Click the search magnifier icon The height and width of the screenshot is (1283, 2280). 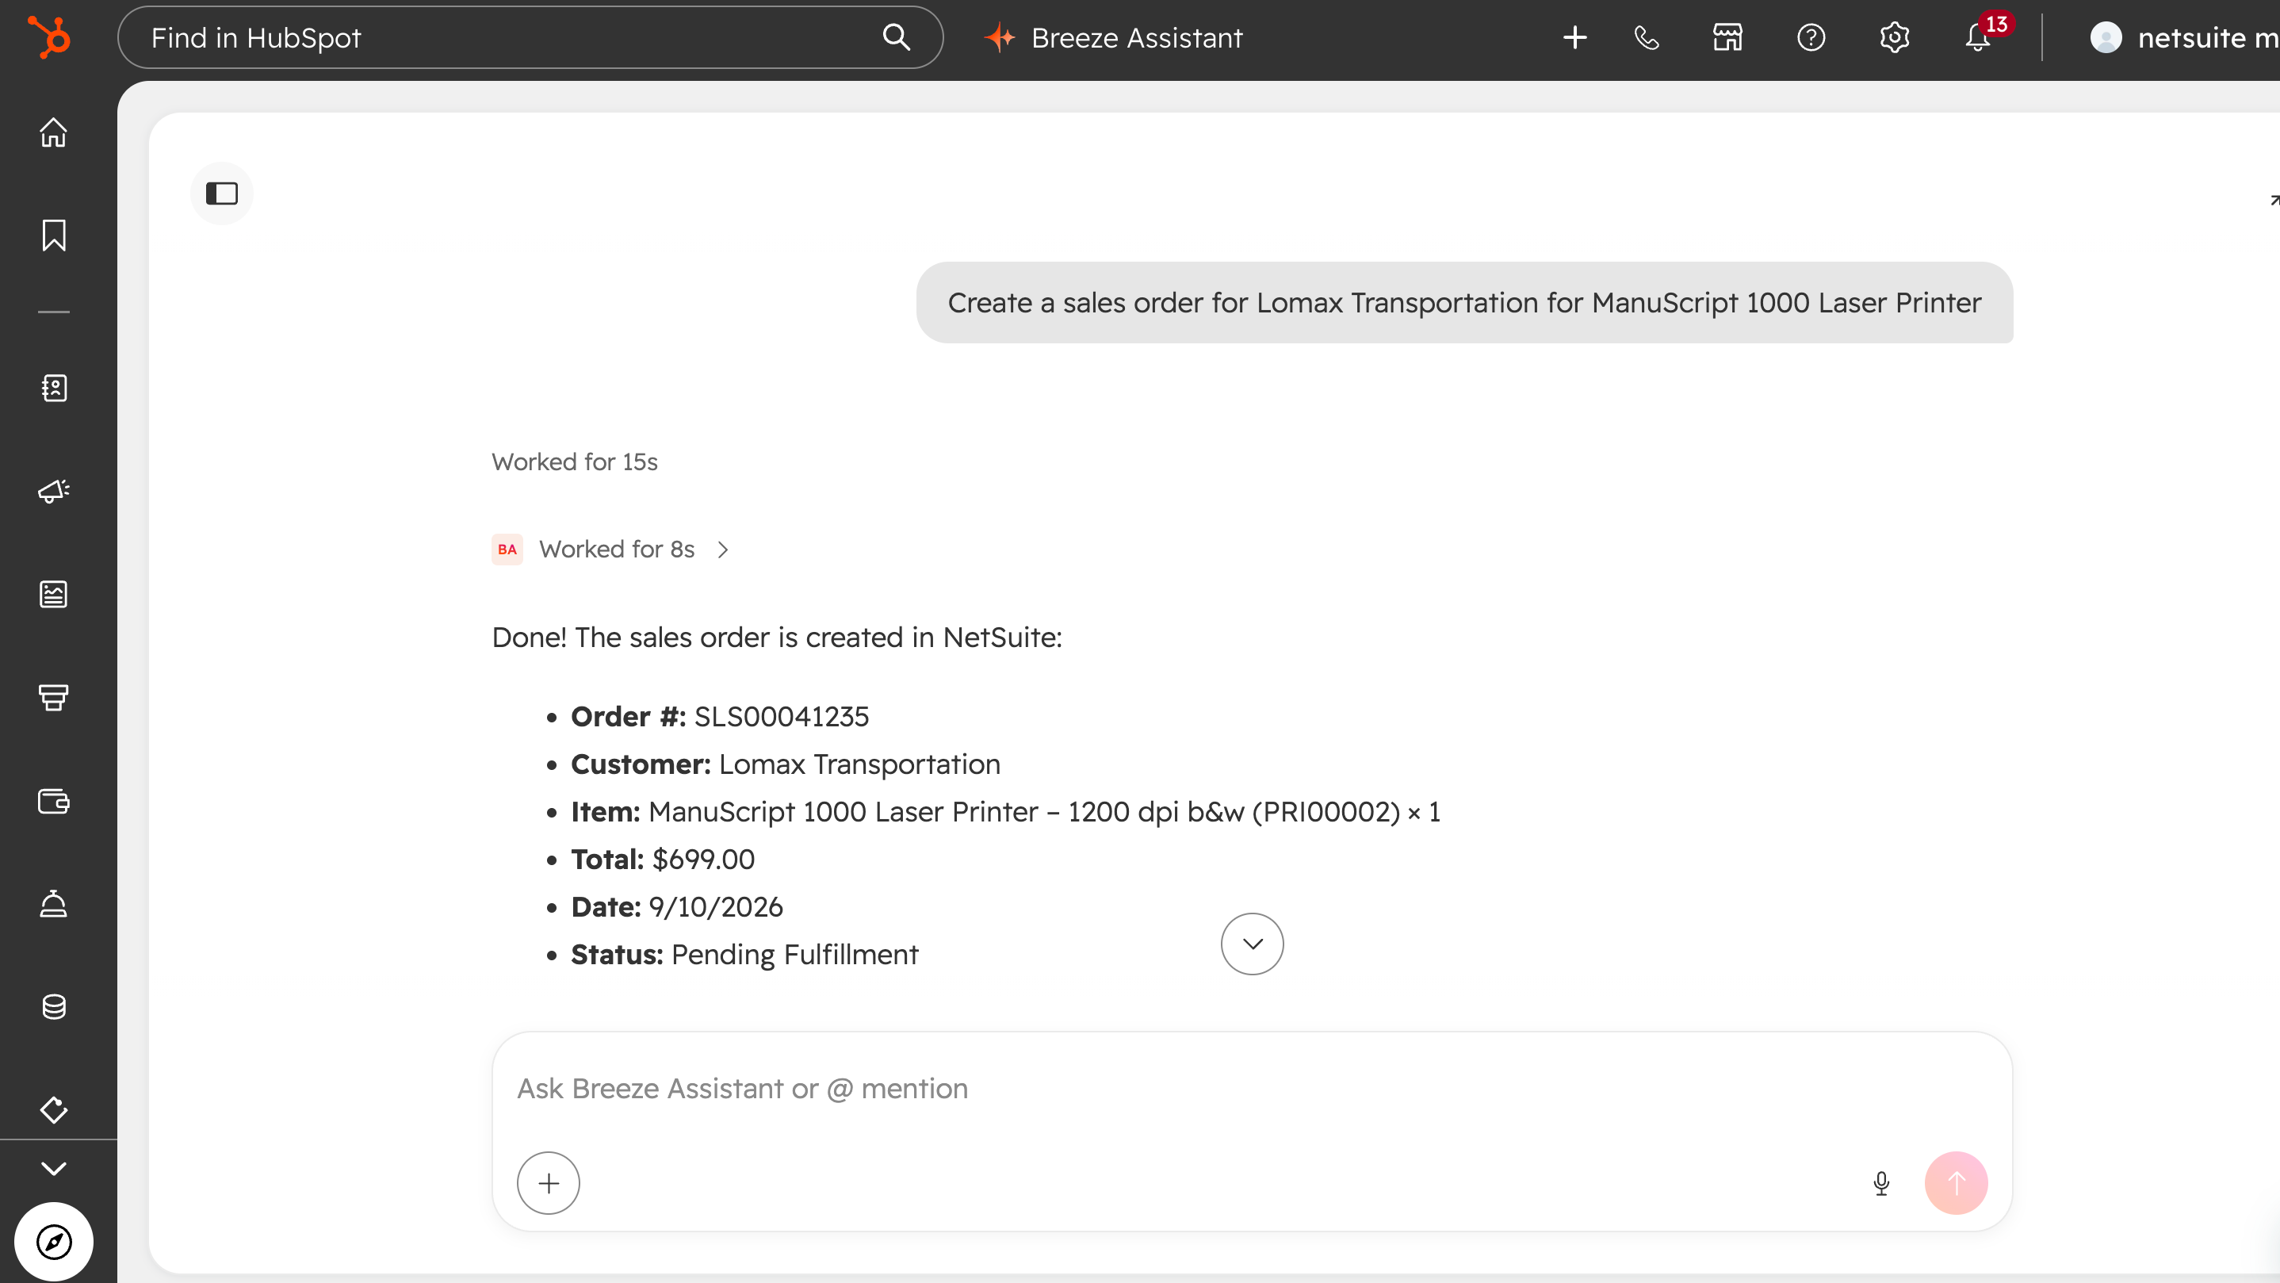tap(896, 37)
